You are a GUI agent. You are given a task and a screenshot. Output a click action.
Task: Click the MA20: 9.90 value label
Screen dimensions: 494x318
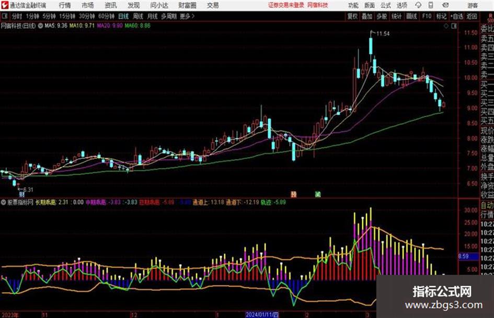pos(110,26)
